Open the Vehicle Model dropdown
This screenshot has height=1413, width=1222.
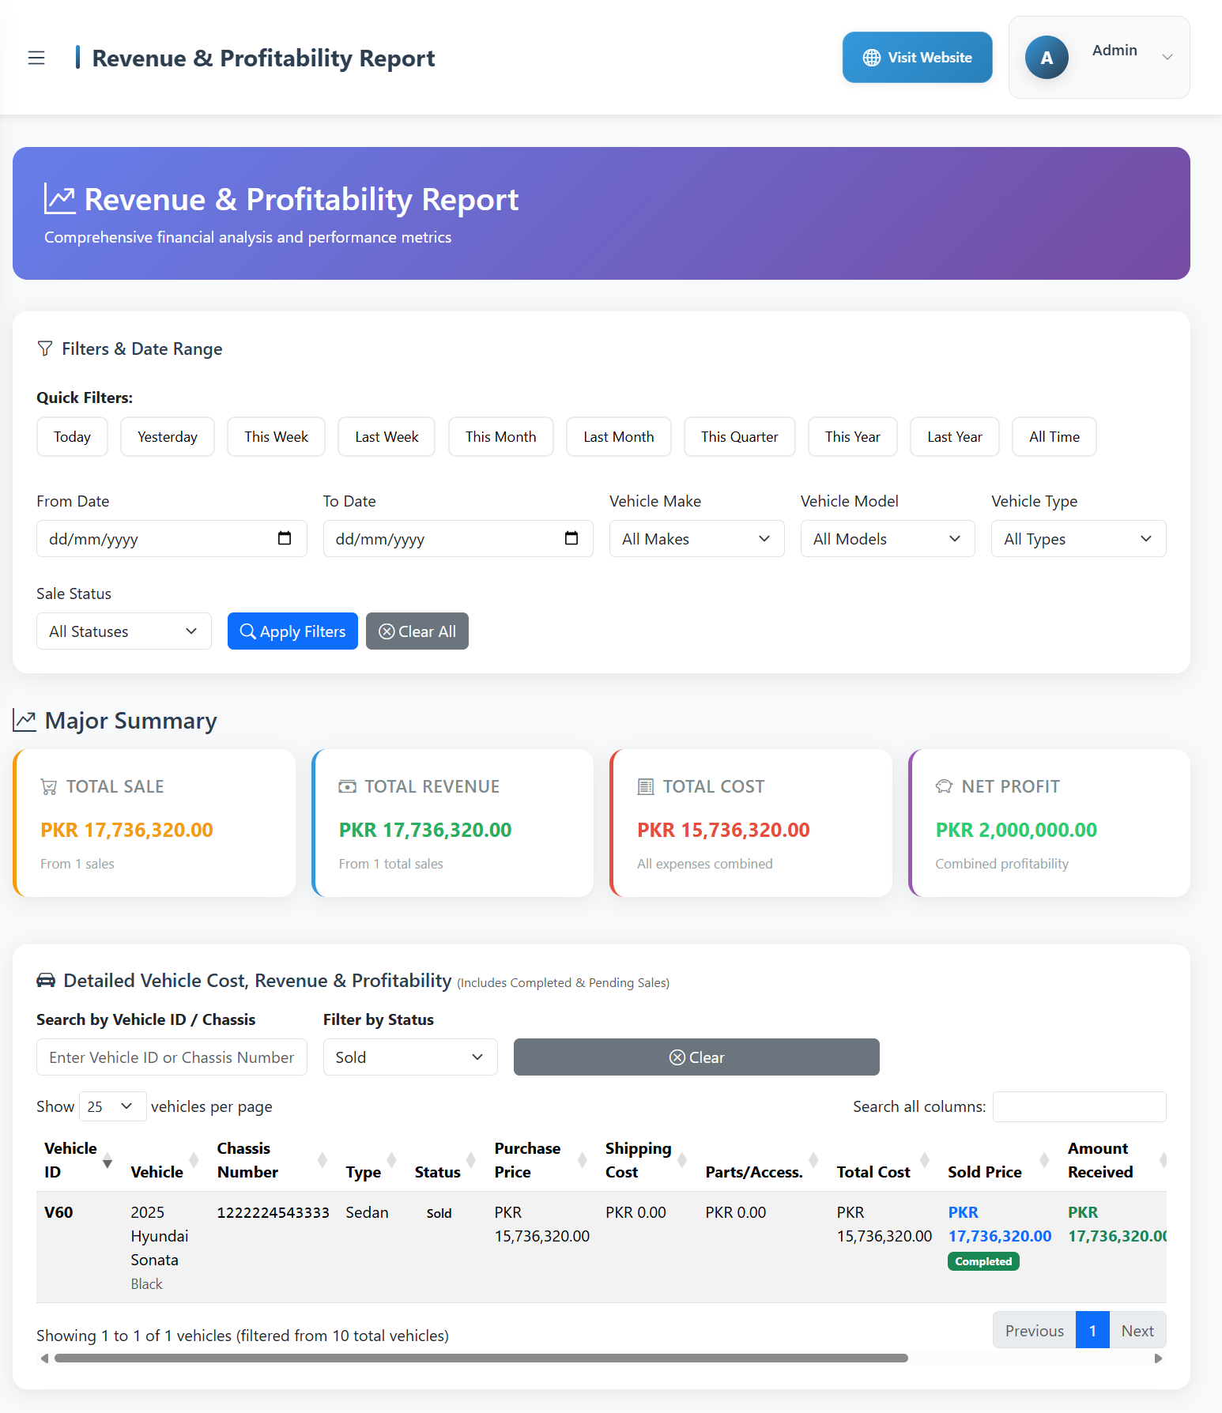[887, 539]
